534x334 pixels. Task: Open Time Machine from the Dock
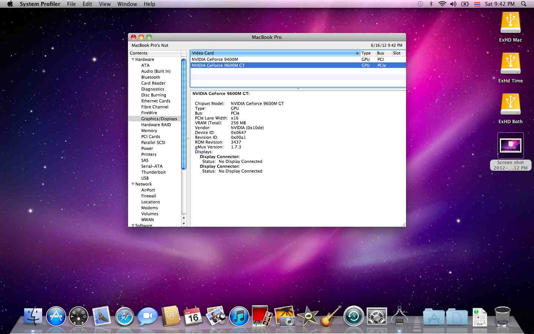coord(354,316)
